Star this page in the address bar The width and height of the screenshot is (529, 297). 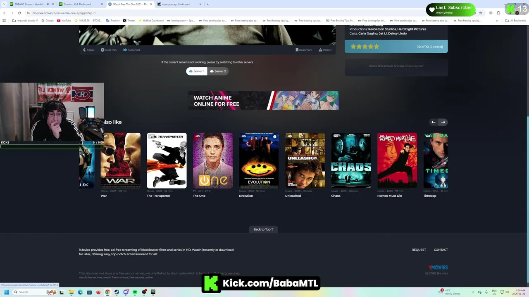point(480,13)
